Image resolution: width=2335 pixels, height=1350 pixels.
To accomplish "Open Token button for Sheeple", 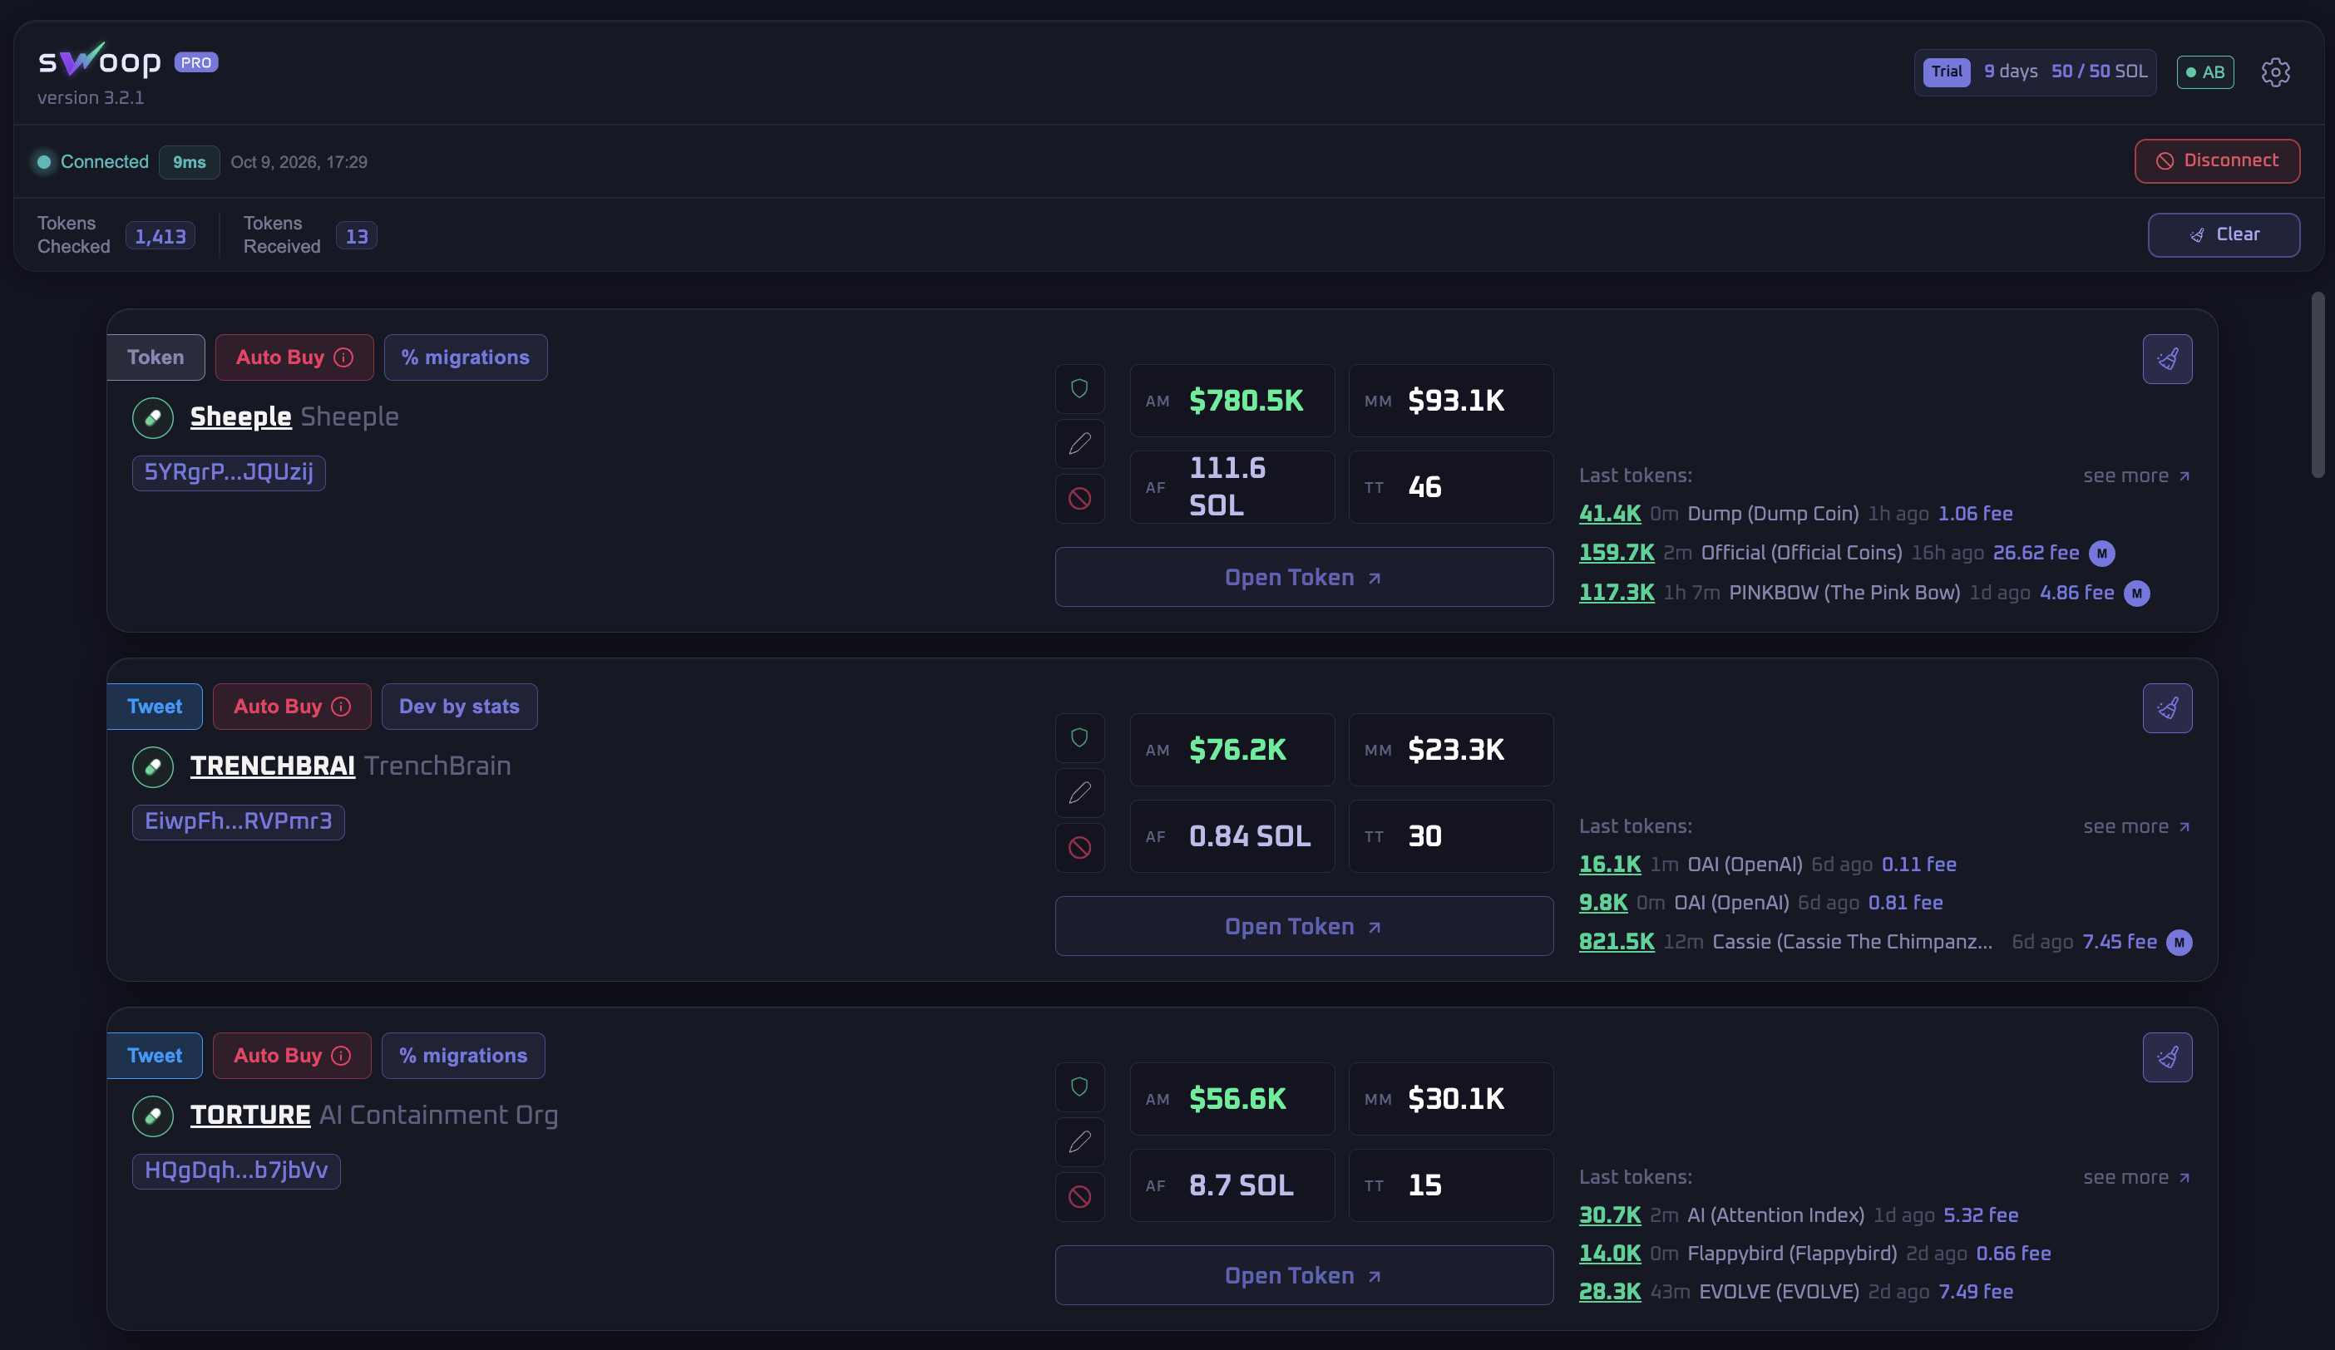I will click(1304, 577).
